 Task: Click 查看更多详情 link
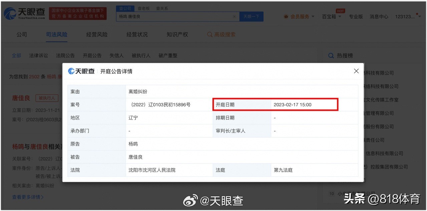28,197
